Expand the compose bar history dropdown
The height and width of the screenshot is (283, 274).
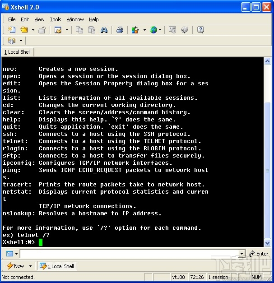pos(241,254)
